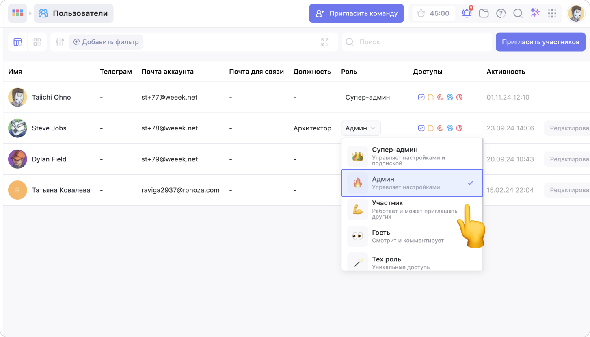This screenshot has width=590, height=337.
Task: Click the Пригласить участников button
Action: point(540,42)
